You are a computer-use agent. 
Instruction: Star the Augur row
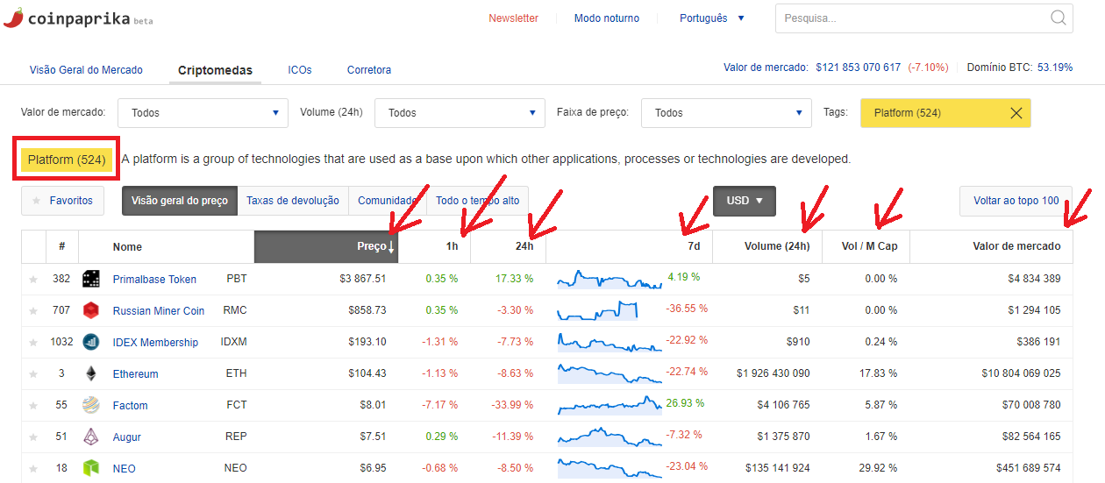pos(33,437)
